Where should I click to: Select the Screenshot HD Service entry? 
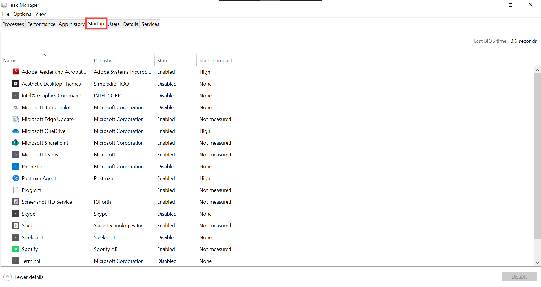tap(47, 202)
